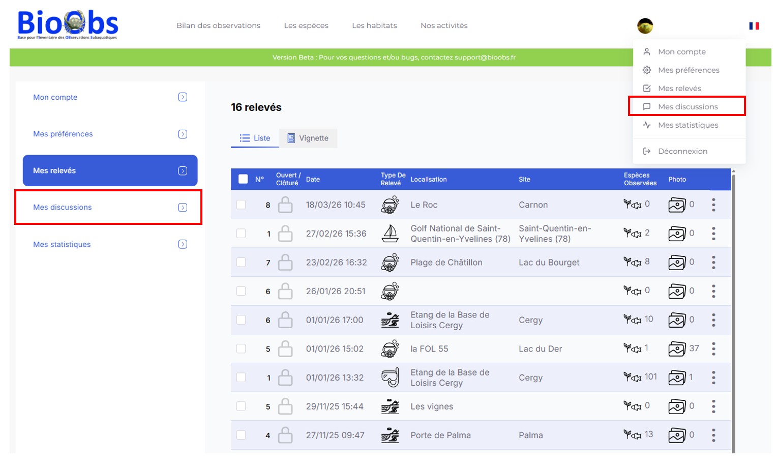Click photo icon in la FOL 55 row
This screenshot has width=777, height=464.
coord(677,349)
